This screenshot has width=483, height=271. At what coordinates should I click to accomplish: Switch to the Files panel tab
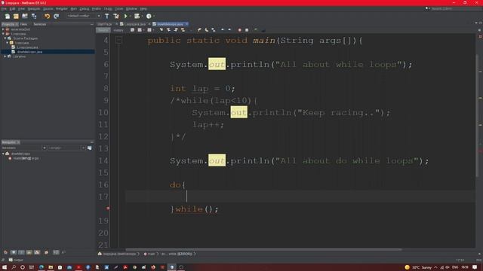click(23, 24)
